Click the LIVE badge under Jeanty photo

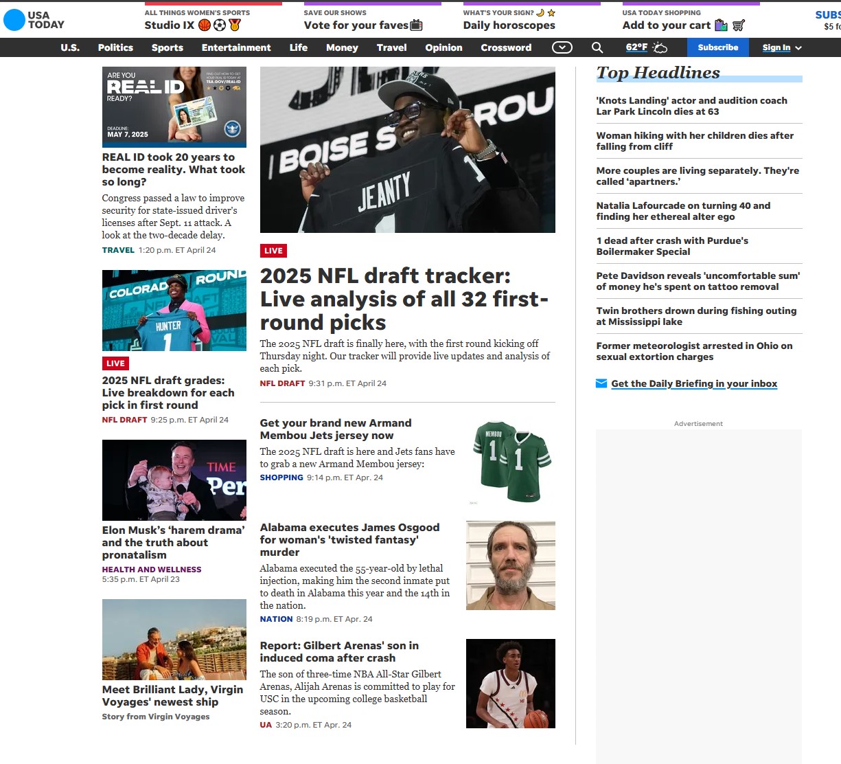tap(273, 251)
